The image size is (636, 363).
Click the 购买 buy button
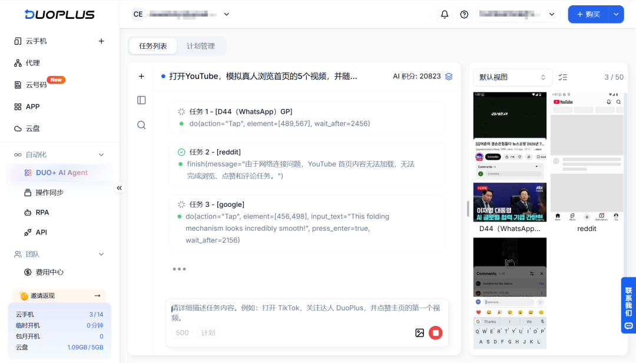click(x=588, y=14)
